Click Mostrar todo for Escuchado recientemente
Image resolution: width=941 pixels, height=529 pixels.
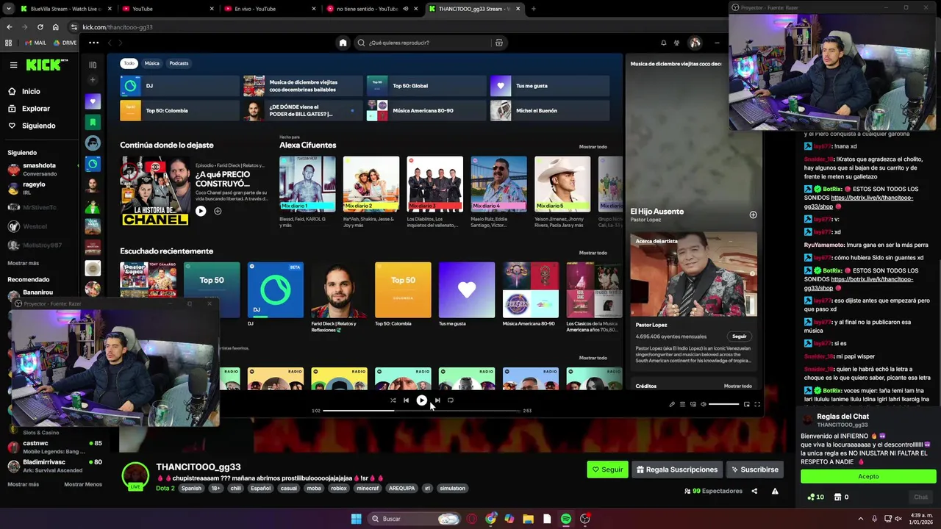click(x=593, y=253)
